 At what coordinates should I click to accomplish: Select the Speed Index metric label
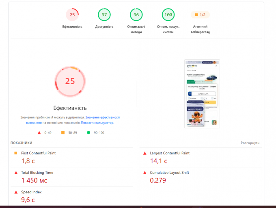(31, 192)
